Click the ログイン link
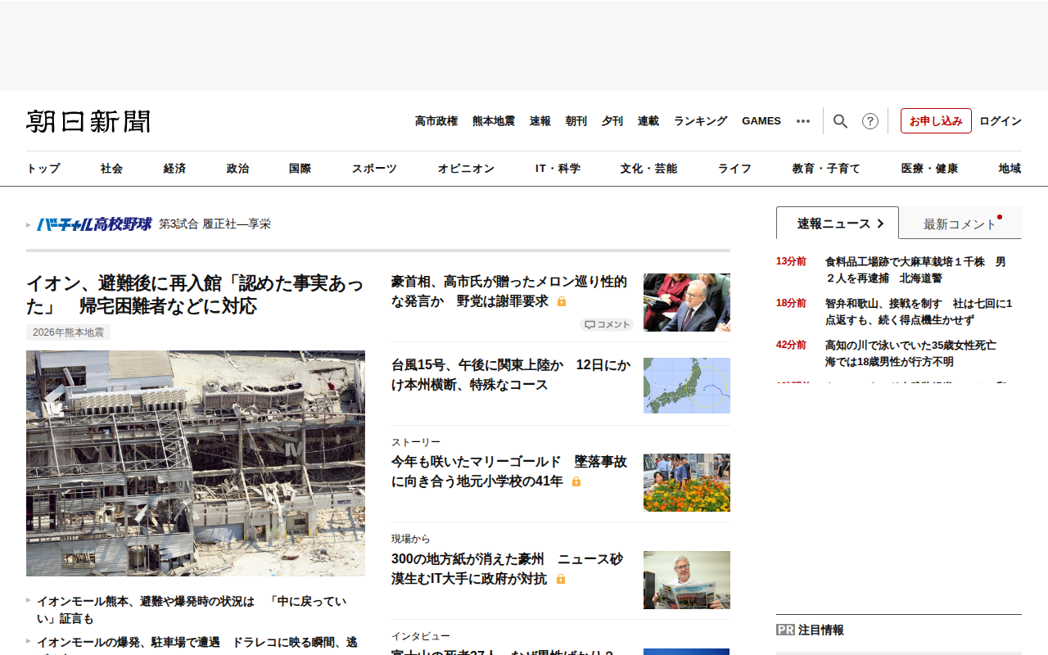 coord(1001,121)
